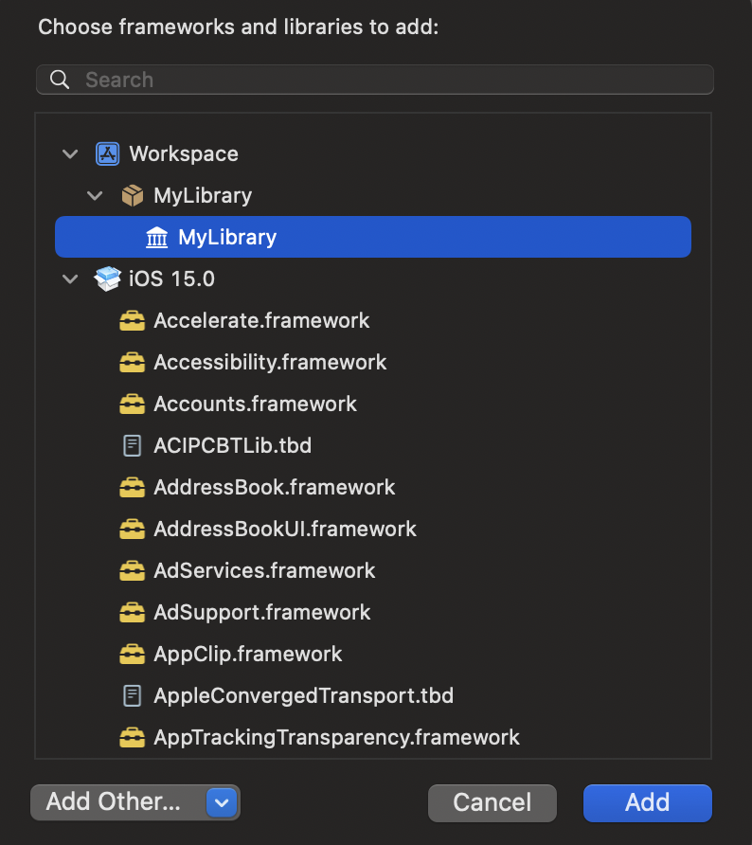Image resolution: width=752 pixels, height=845 pixels.
Task: Collapse the Workspace tree node
Action: tap(70, 154)
